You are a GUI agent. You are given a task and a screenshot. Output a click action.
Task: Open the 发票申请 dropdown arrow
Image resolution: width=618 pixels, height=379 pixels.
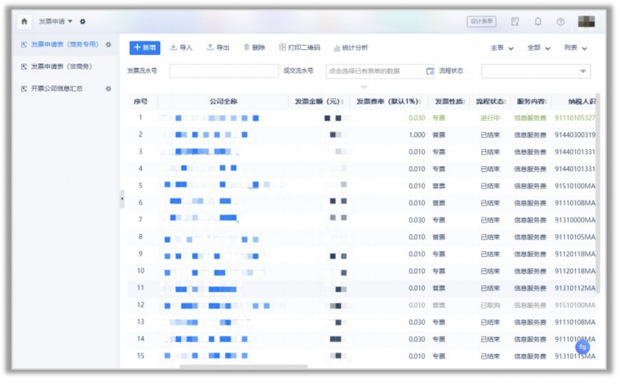click(70, 22)
